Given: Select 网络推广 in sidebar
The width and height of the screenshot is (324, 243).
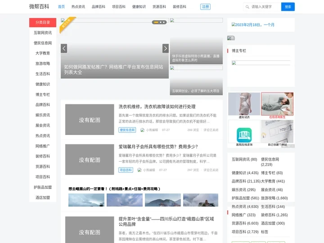Looking at the screenshot, I should coord(43,146).
